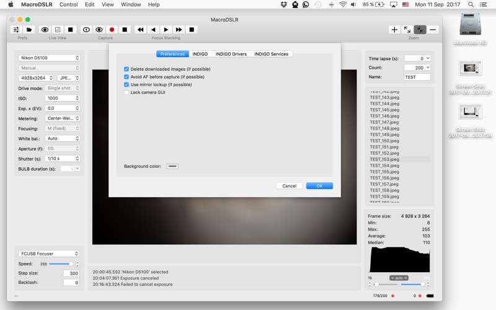Open Nikon D5100 camera dropdown
This screenshot has height=310, width=496.
coord(50,58)
